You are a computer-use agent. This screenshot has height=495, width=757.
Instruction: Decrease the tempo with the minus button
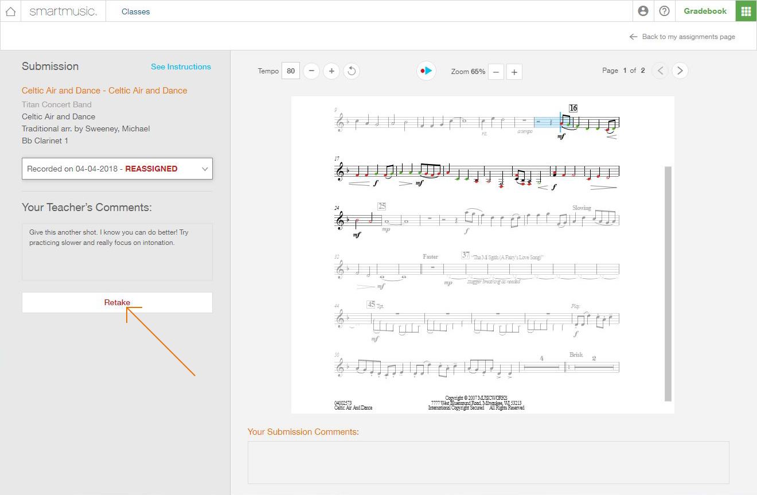pyautogui.click(x=311, y=71)
